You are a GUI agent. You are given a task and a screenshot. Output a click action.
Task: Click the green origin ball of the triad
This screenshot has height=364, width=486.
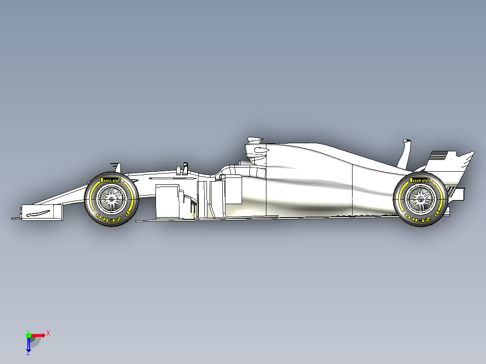(28, 335)
